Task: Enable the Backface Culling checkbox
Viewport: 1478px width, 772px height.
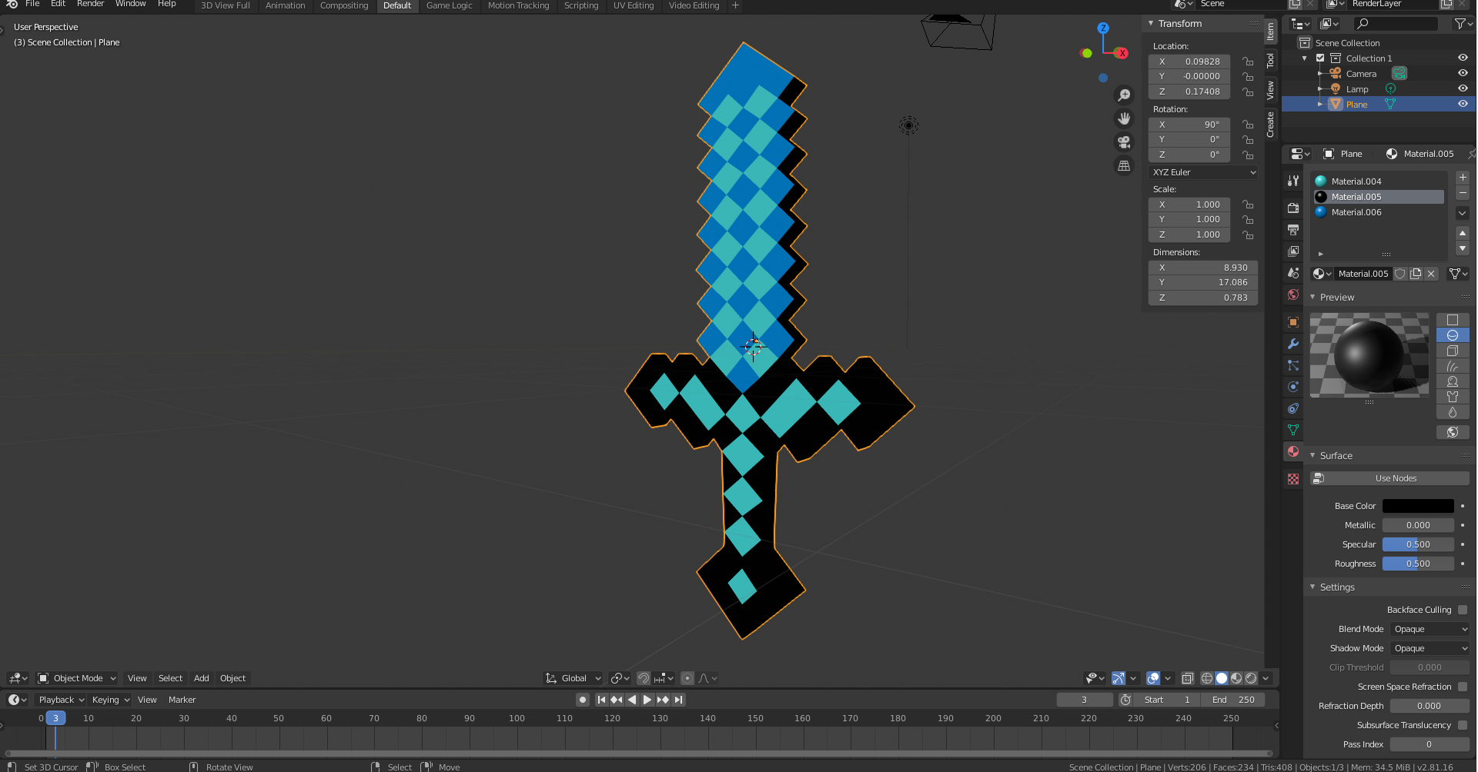Action: click(x=1463, y=610)
